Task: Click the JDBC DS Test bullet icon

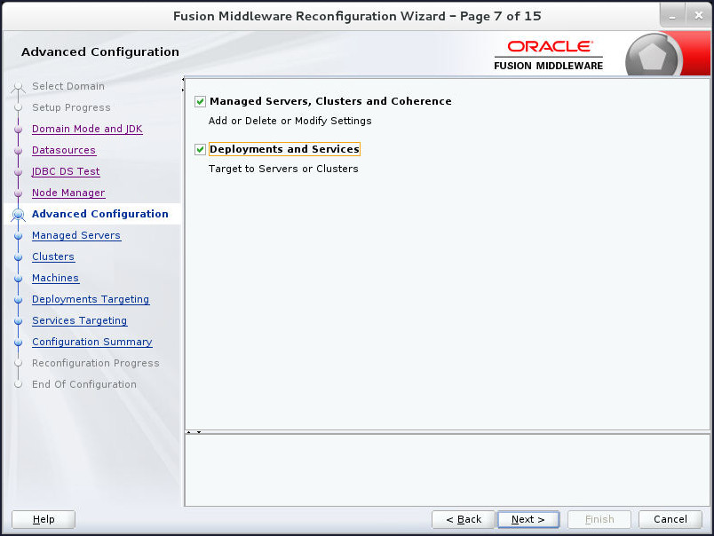Action: [19, 172]
